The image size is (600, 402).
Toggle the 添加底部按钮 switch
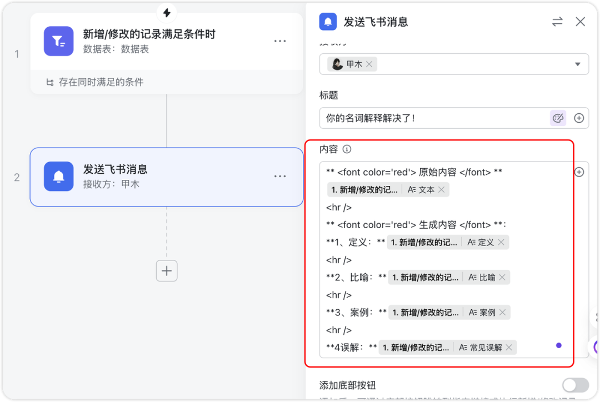[575, 385]
